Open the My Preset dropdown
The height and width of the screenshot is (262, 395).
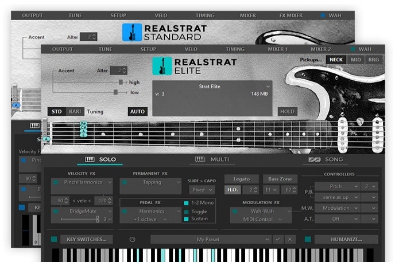(211, 239)
